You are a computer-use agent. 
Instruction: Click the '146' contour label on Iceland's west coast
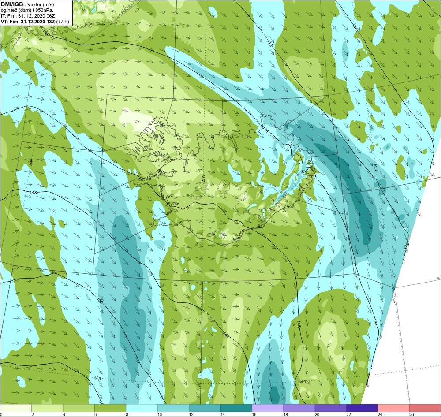140,178
